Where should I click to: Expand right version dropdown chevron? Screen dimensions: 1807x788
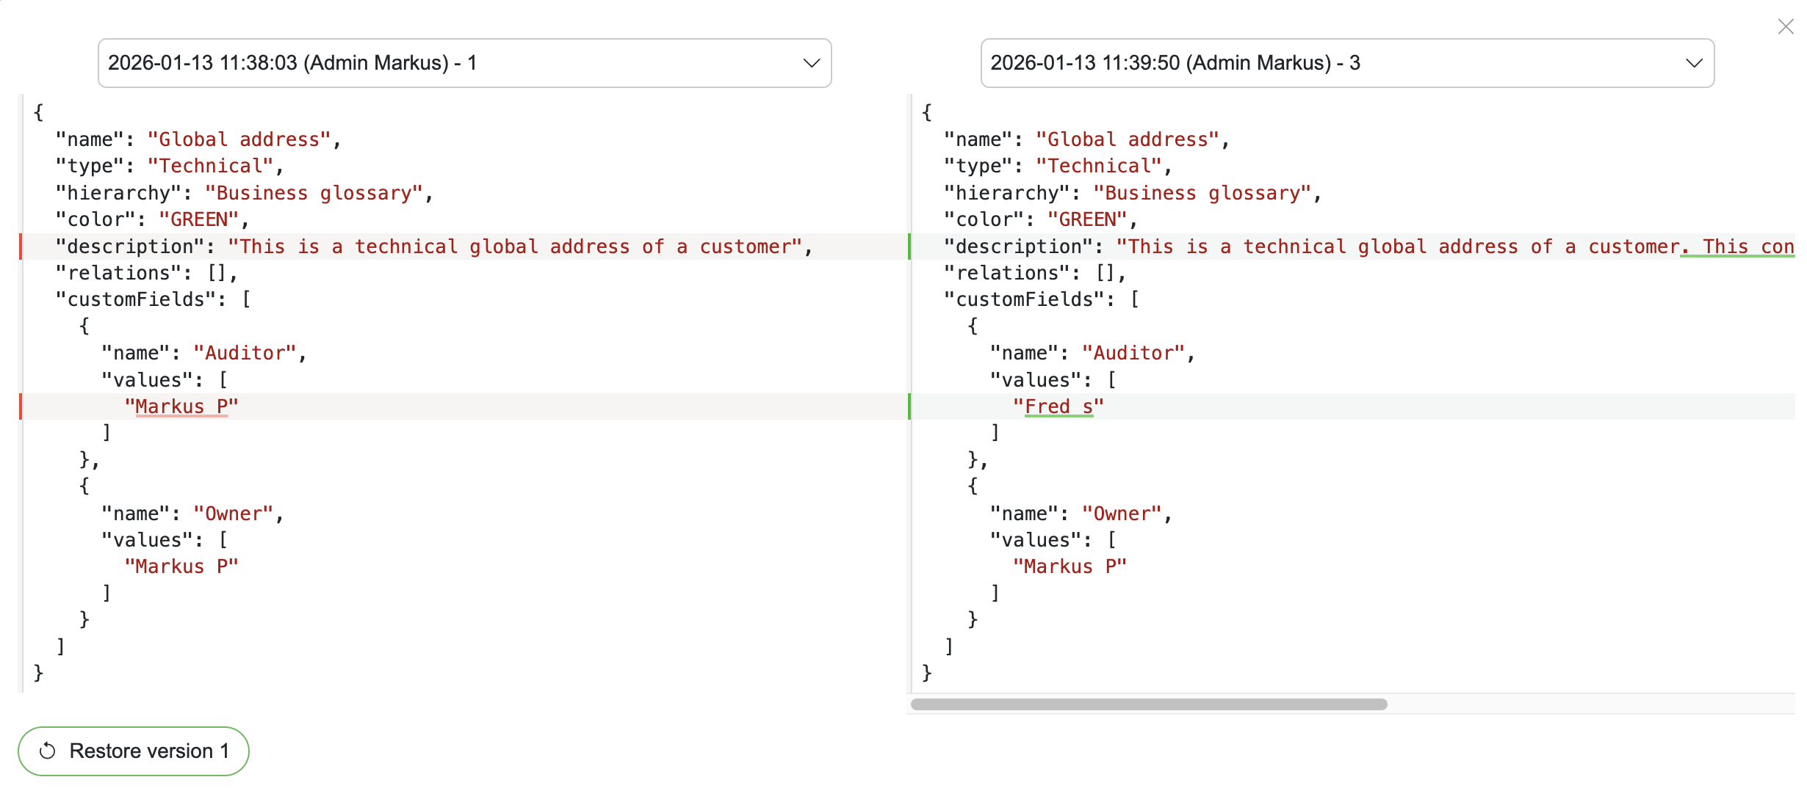coord(1694,63)
